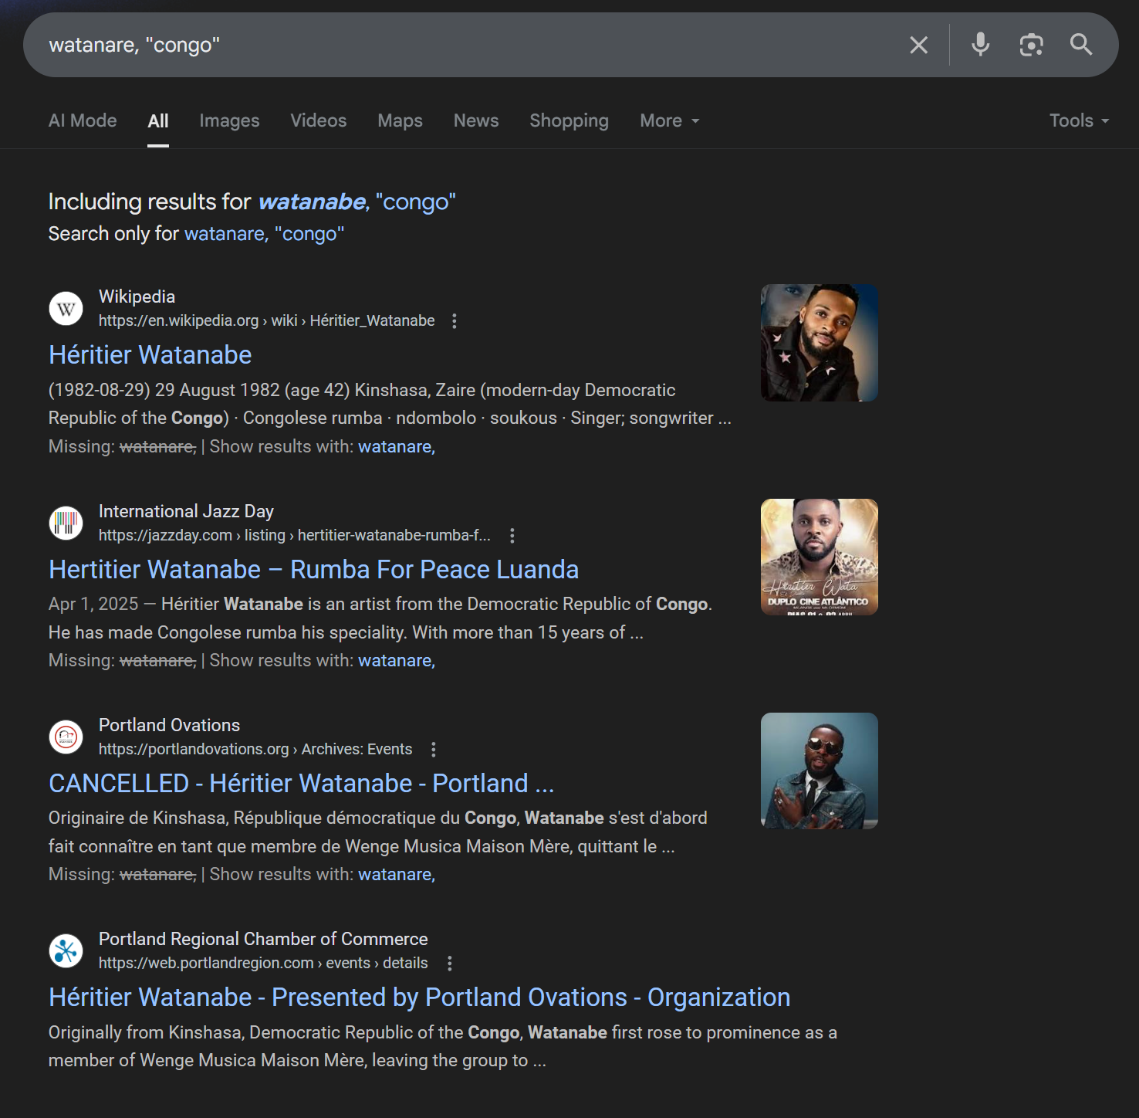Switch to Videos tab

(319, 120)
